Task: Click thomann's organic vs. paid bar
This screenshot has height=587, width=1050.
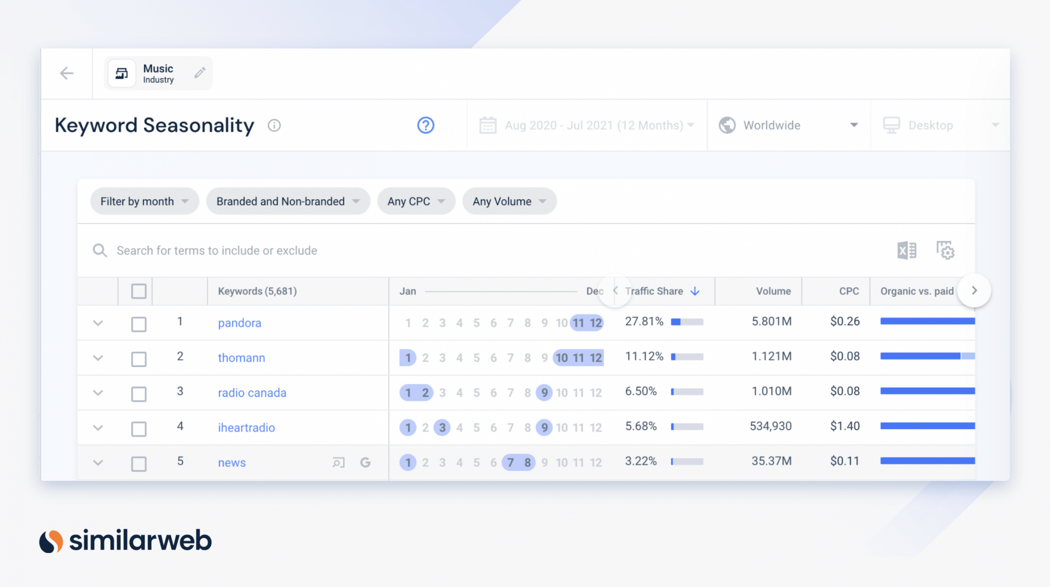Action: [927, 356]
